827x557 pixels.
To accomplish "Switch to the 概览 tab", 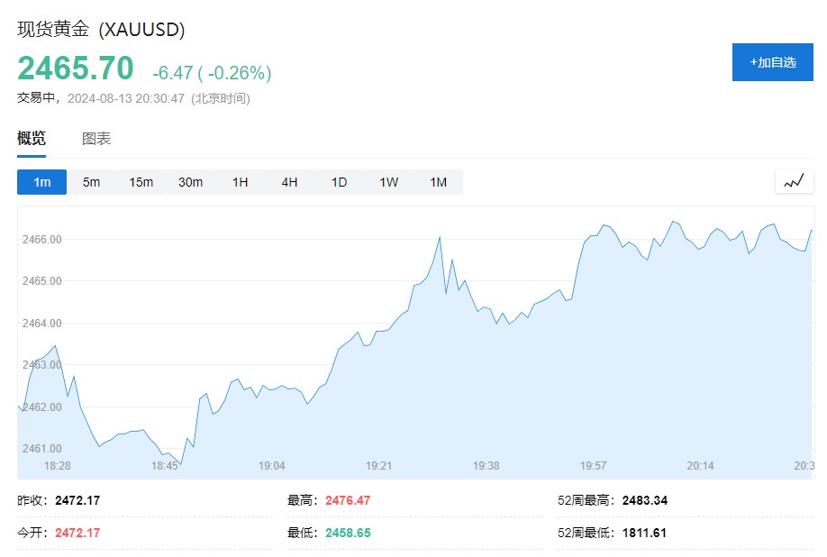I will click(x=32, y=139).
